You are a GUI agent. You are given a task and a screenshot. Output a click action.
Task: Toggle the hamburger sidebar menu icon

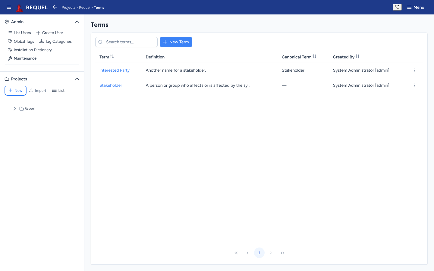[9, 7]
